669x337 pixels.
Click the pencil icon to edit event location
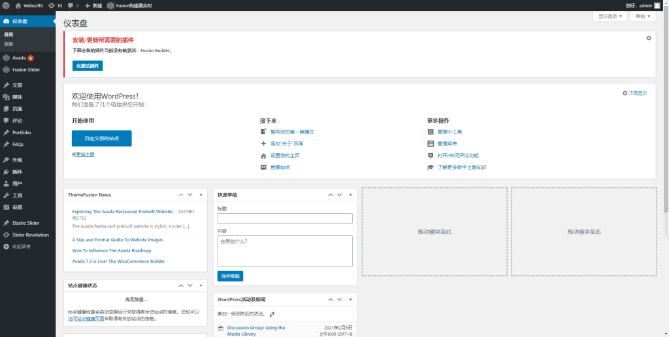tap(272, 315)
